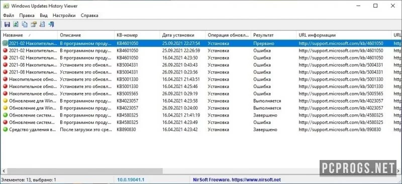Click red status icon of 25.09.2021 22:26:59 row
The height and width of the screenshot is (184, 402).
(5, 50)
